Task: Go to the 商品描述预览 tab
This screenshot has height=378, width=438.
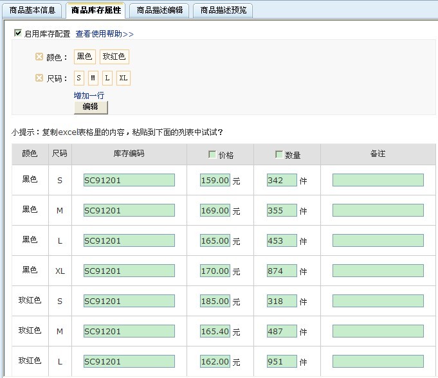Action: [222, 10]
